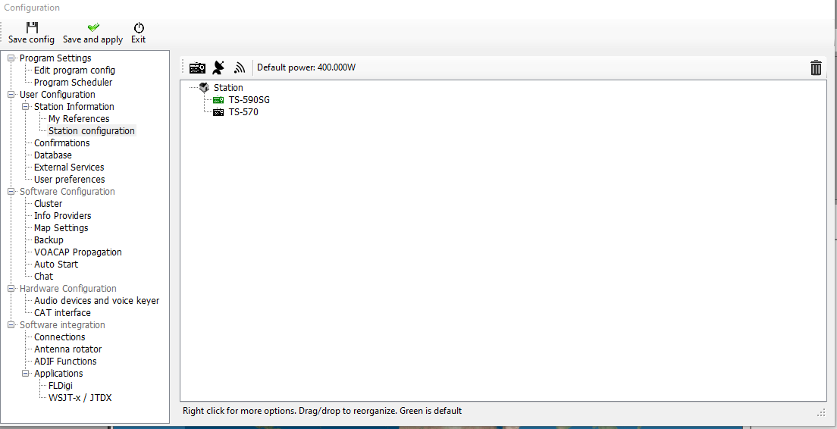Select Software integration heading
This screenshot has height=429, width=837.
(x=62, y=325)
